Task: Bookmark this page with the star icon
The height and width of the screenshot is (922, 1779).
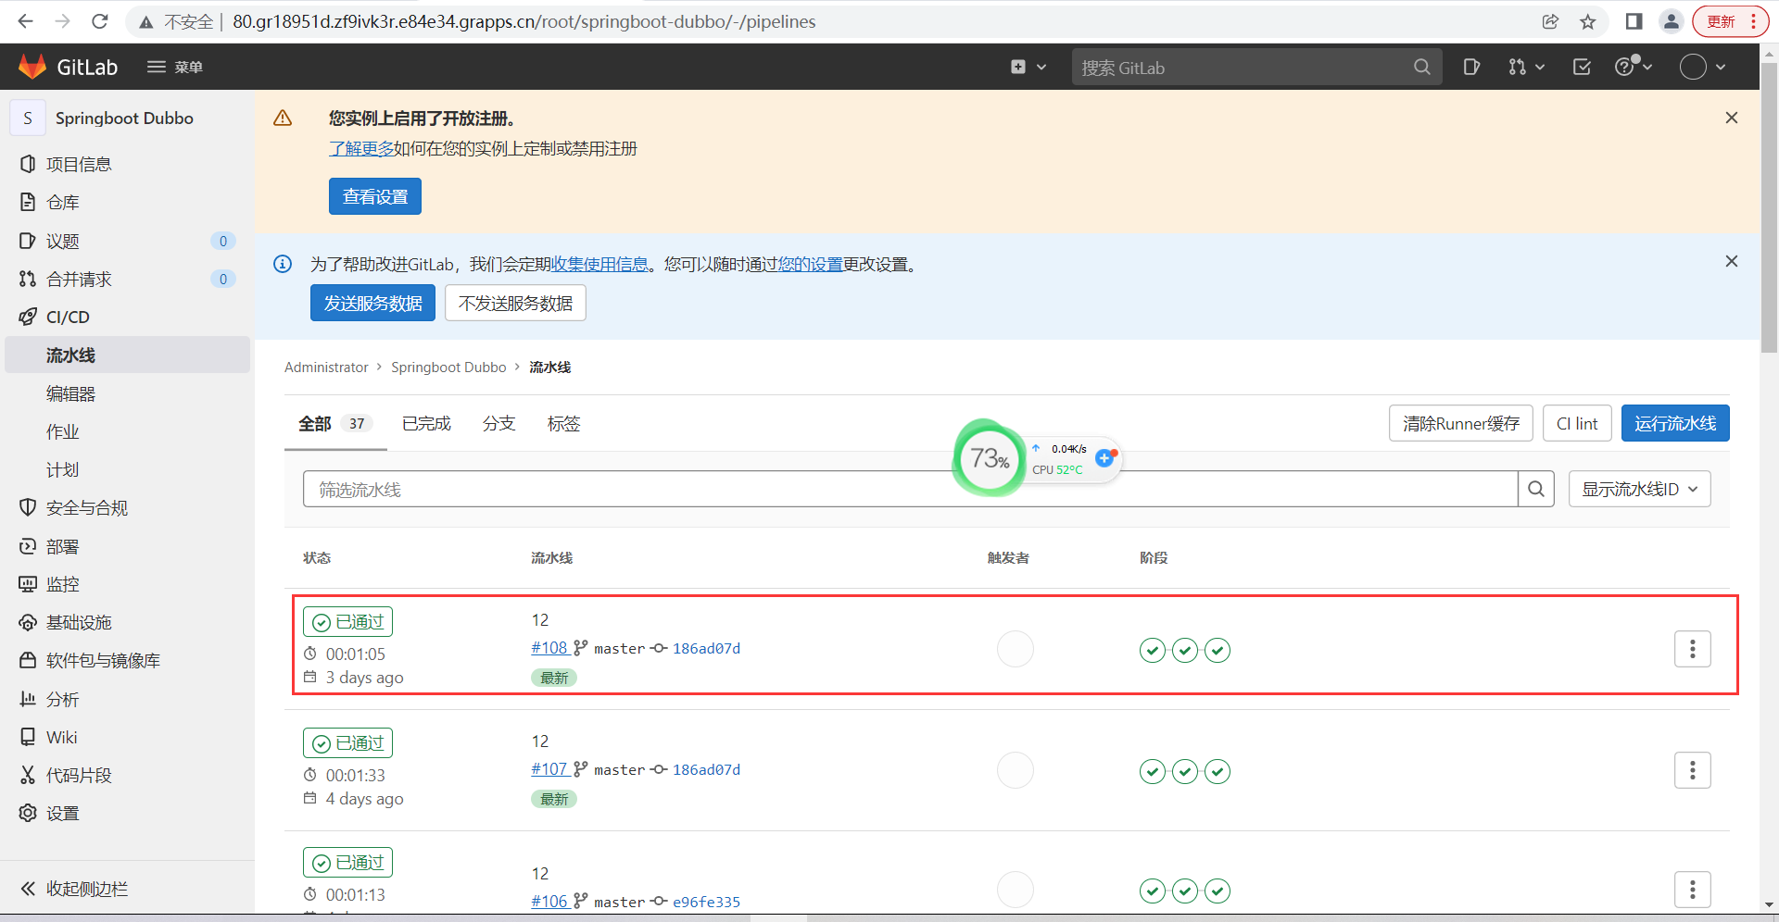Action: (x=1588, y=21)
